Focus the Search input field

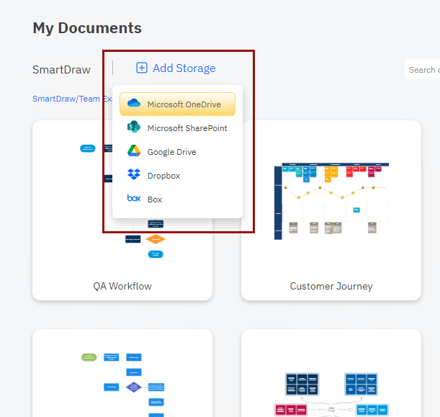423,70
